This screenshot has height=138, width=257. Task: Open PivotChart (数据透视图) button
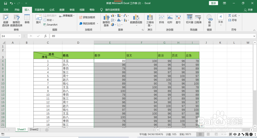[136, 21]
